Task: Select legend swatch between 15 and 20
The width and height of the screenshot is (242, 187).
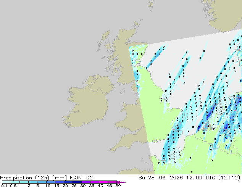Action: (59, 182)
